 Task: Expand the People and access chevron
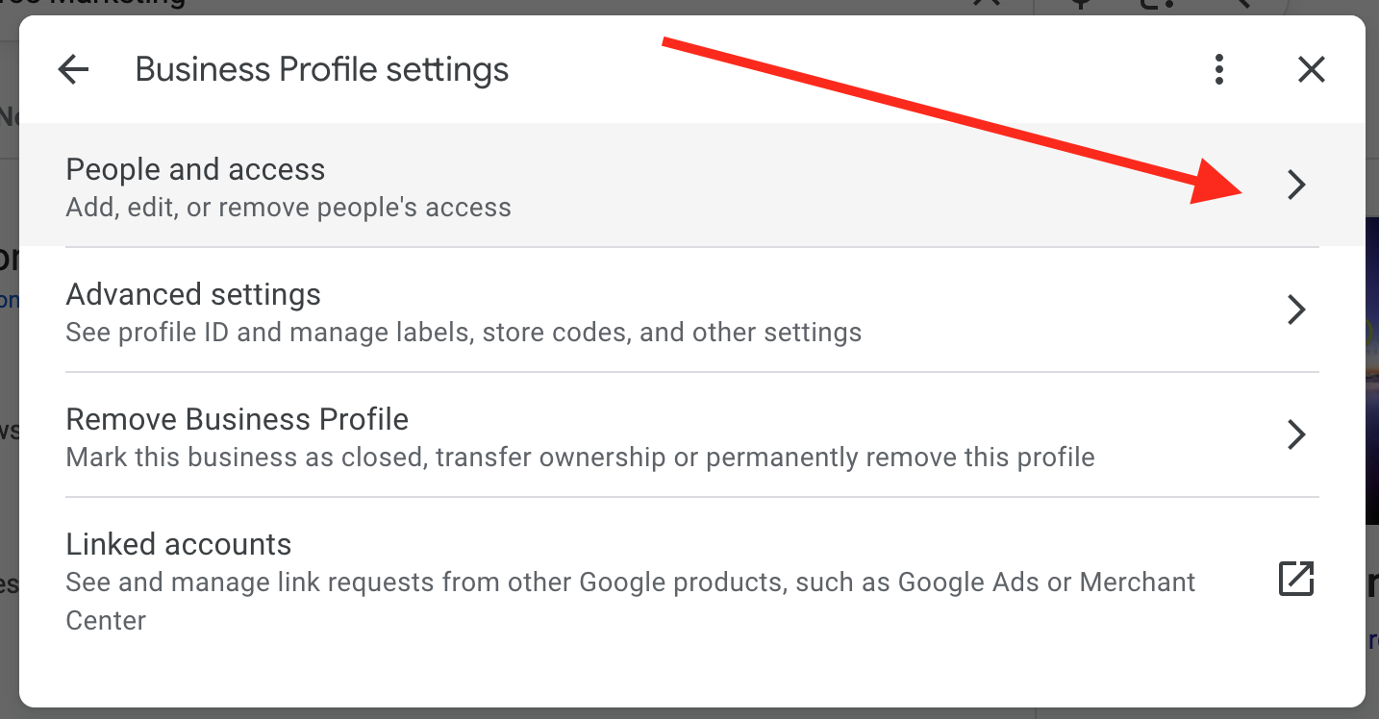click(1296, 185)
